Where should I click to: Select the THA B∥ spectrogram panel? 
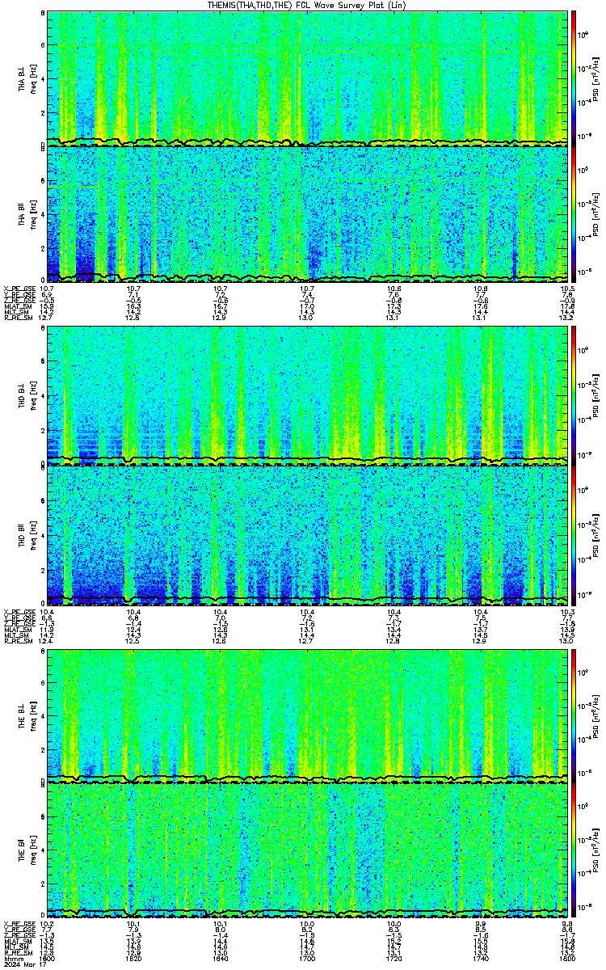(307, 213)
